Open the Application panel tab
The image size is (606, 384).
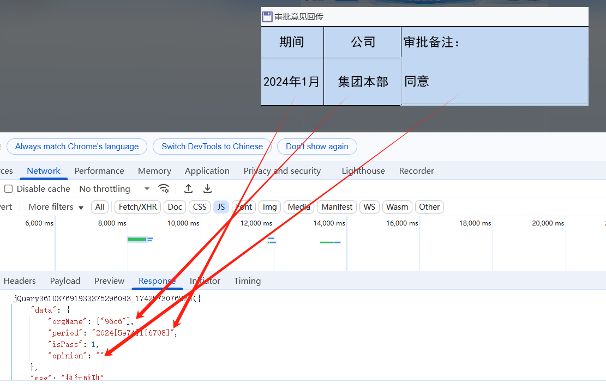pos(207,170)
